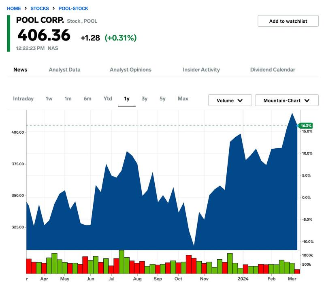The height and width of the screenshot is (288, 324).
Task: Click the Nov label on the time axis
Action: click(x=204, y=279)
